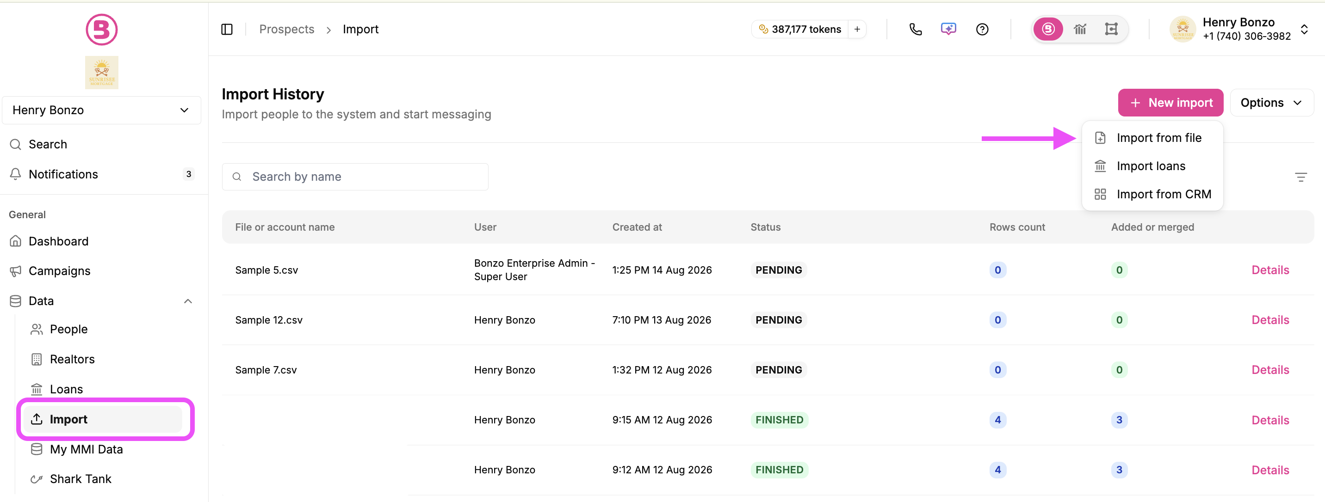Click File or account name column header
The width and height of the screenshot is (1325, 502).
click(285, 227)
